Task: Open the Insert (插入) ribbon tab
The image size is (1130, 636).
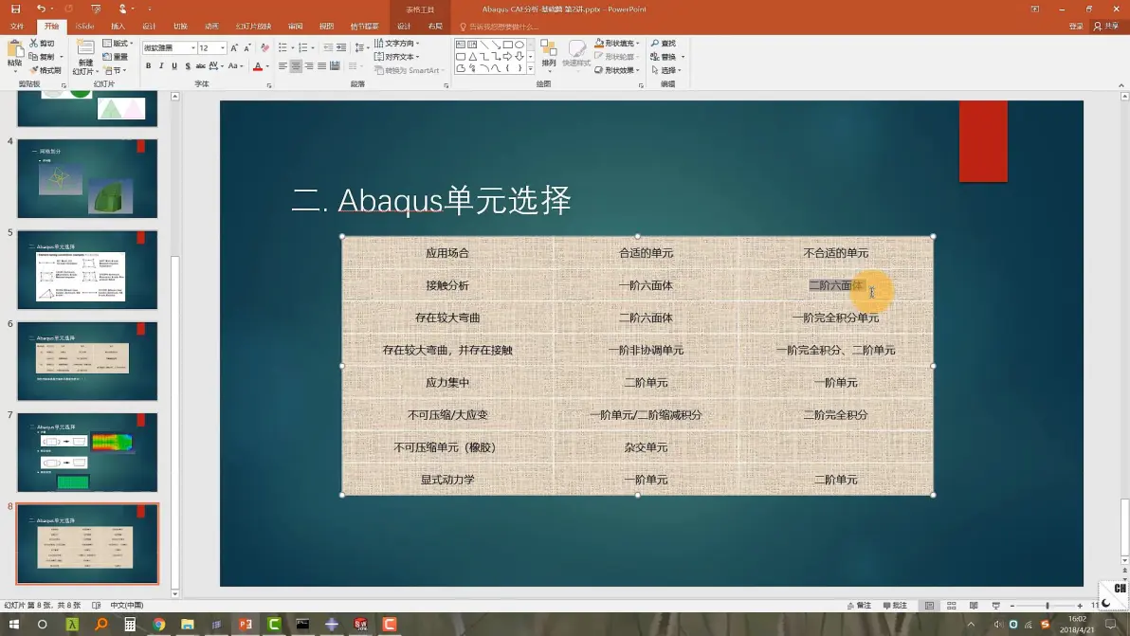Action: pyautogui.click(x=118, y=26)
